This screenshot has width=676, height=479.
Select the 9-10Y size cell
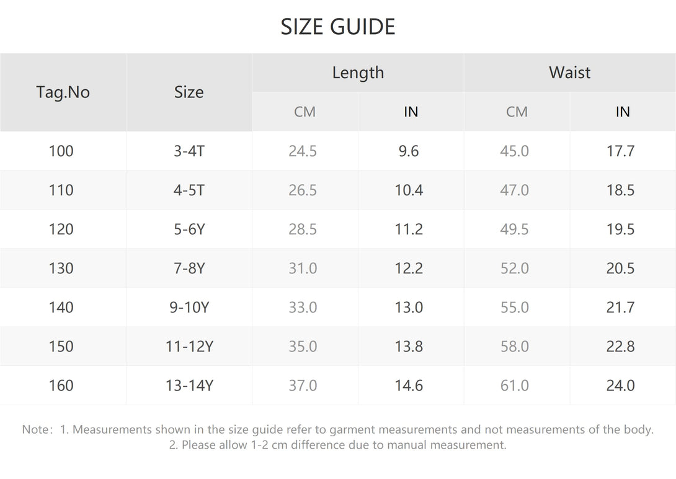[x=189, y=307]
